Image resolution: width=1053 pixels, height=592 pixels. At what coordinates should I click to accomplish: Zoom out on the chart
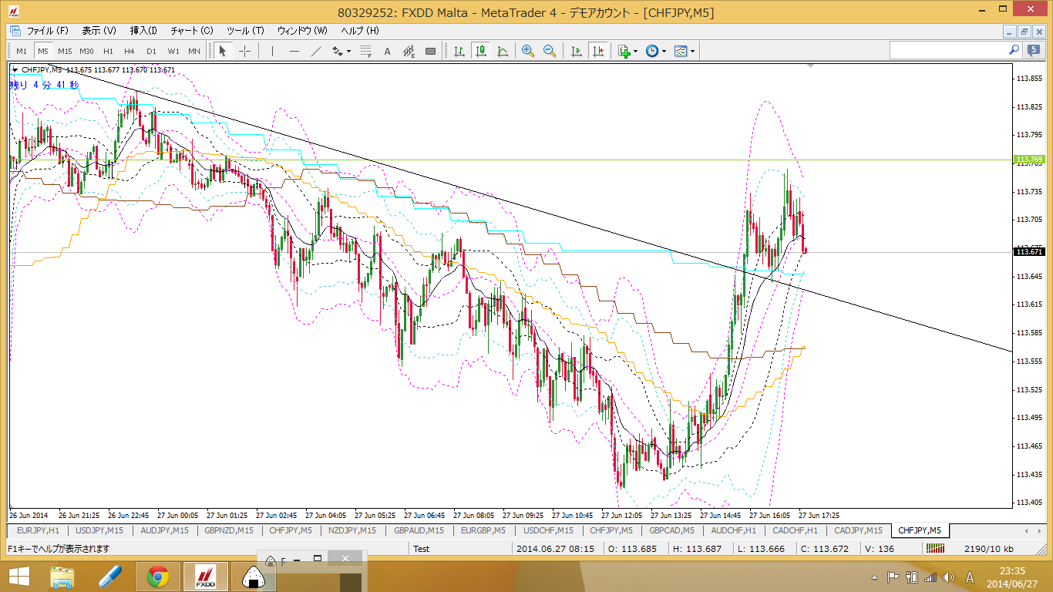point(550,51)
